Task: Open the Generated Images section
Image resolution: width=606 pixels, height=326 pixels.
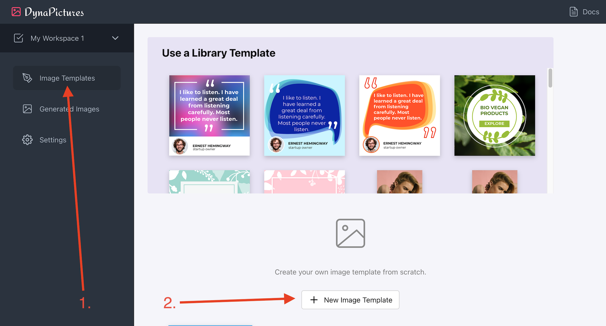Action: pos(69,109)
